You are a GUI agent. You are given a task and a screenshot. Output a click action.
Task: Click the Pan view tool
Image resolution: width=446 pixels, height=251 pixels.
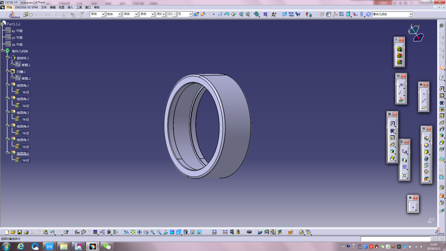(x=139, y=232)
